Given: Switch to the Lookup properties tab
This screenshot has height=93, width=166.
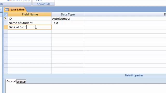Looking at the screenshot, I should pos(21,82).
